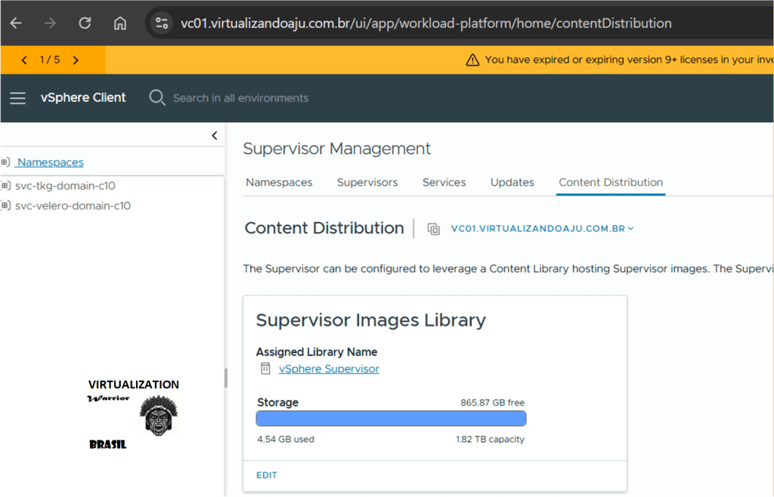Click the search magnifier icon

click(157, 98)
